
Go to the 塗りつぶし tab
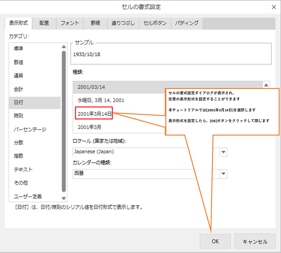(124, 23)
